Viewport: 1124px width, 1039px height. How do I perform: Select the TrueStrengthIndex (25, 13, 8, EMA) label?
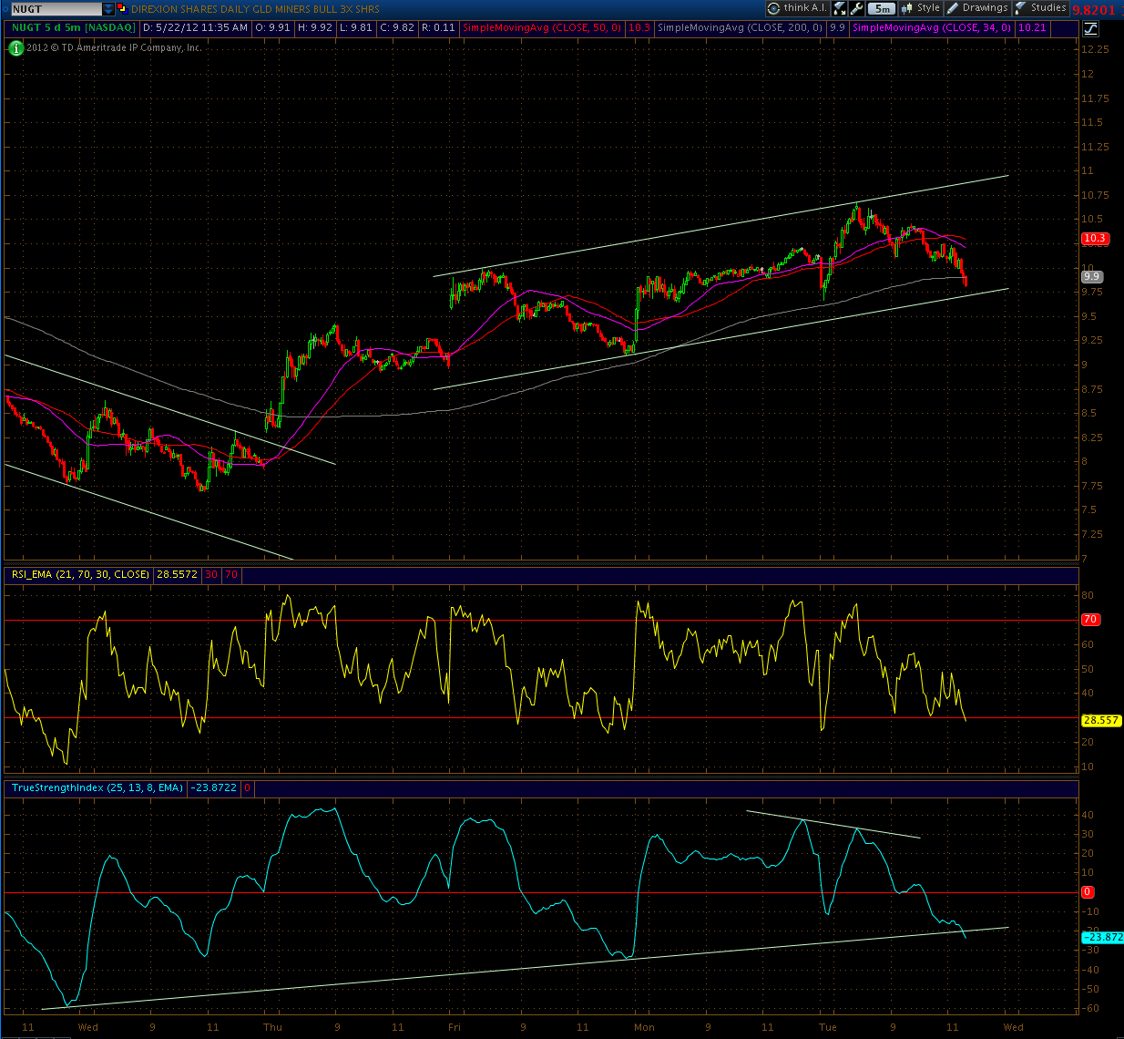click(97, 787)
